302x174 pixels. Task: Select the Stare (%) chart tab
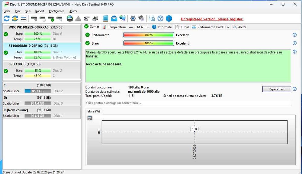[94, 111]
